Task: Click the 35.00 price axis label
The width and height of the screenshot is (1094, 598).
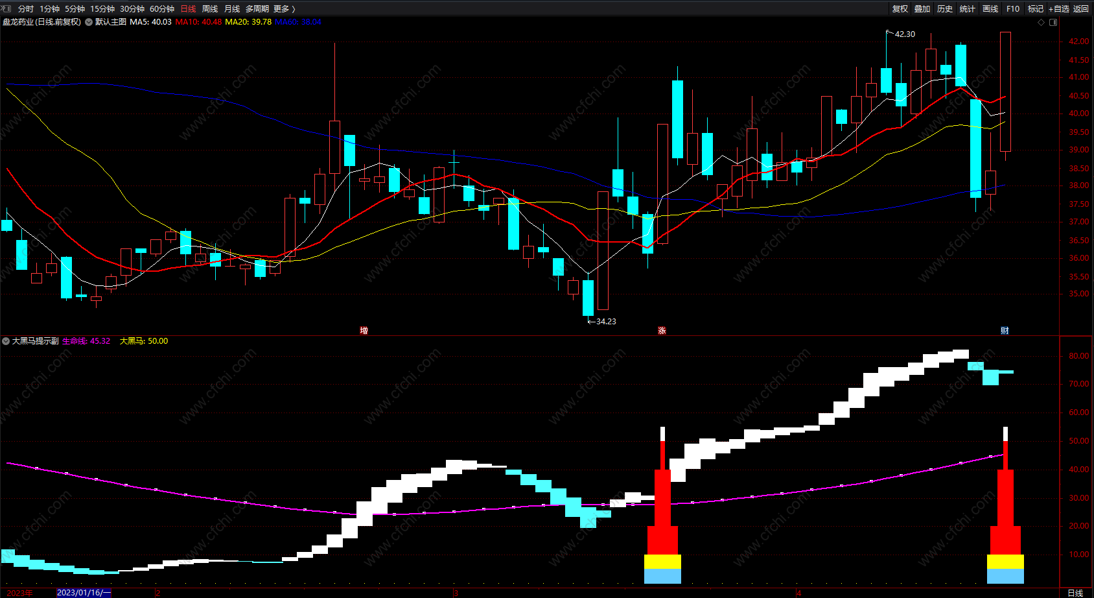Action: pos(1079,294)
